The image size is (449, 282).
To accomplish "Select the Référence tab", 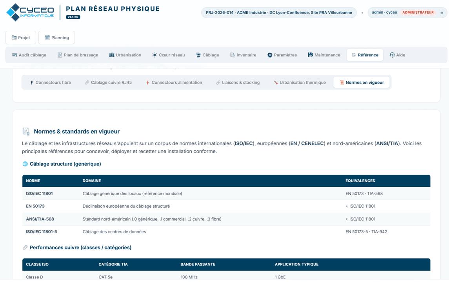I will [365, 55].
